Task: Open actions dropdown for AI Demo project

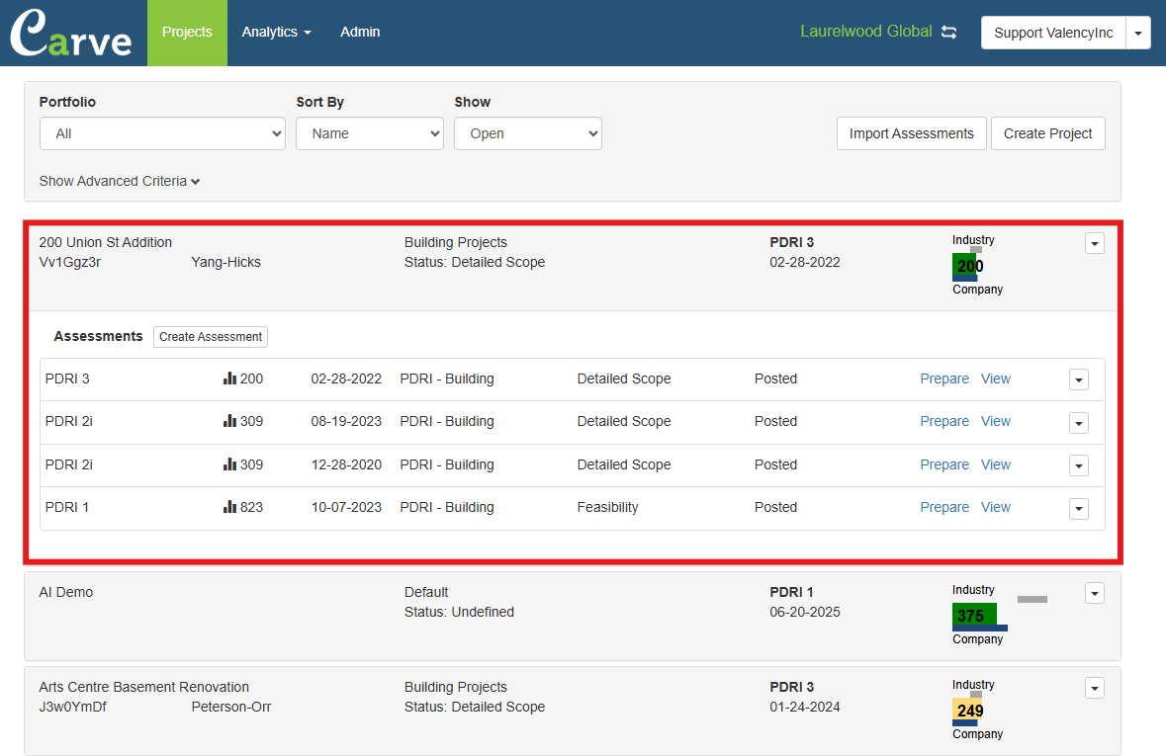Action: point(1094,593)
